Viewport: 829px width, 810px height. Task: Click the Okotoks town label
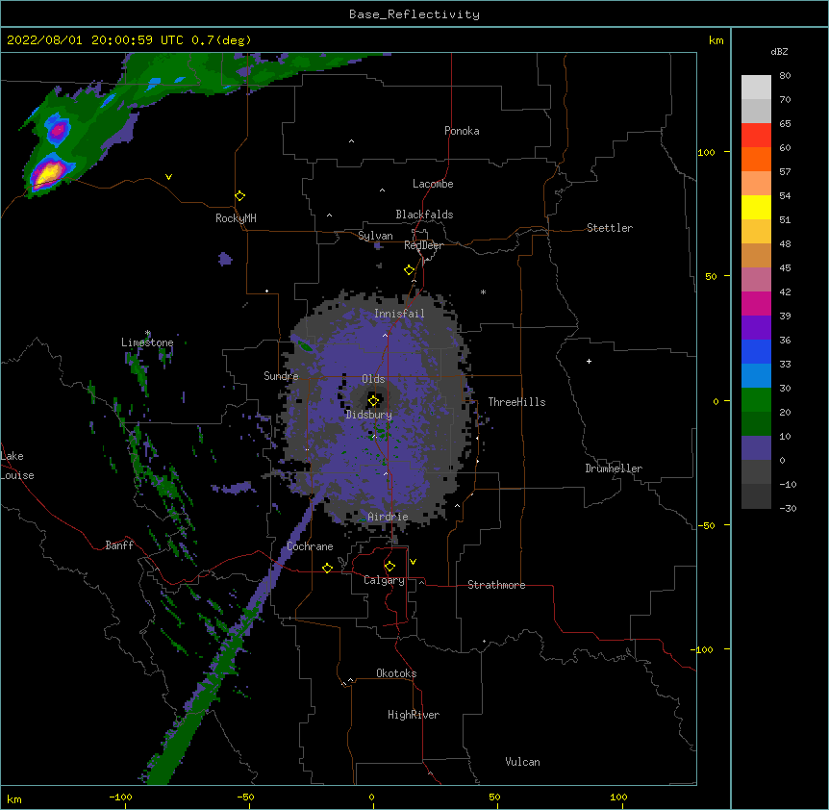396,673
